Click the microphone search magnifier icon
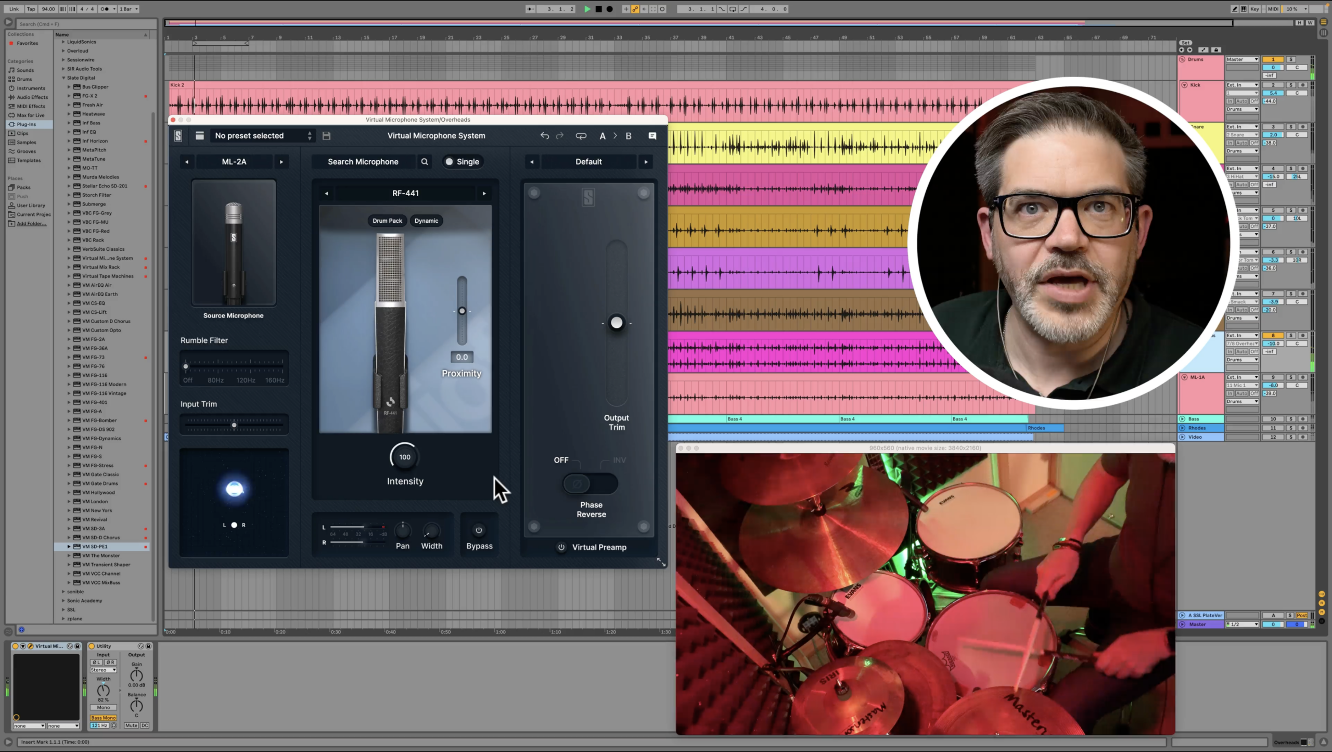Viewport: 1332px width, 752px height. [x=425, y=162]
